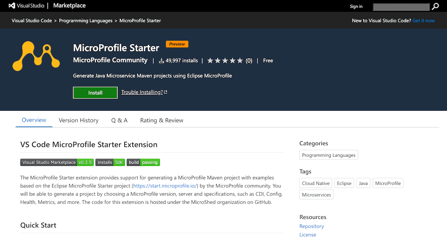This screenshot has height=239, width=447.
Task: Click the Visual Studio logo icon
Action: (x=12, y=6)
